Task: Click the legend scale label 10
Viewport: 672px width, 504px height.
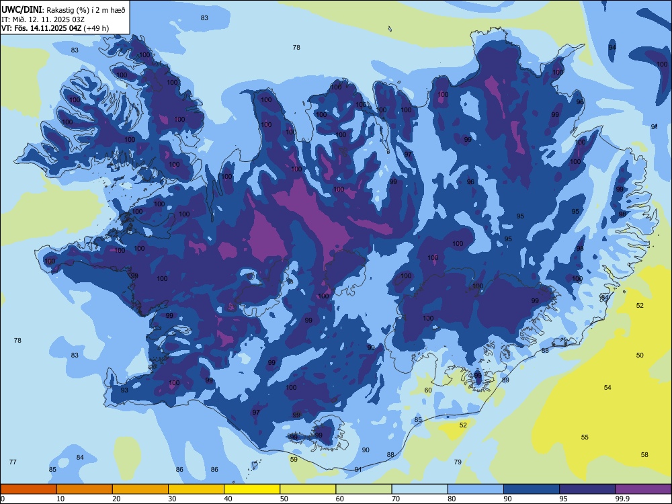Action: [60, 499]
